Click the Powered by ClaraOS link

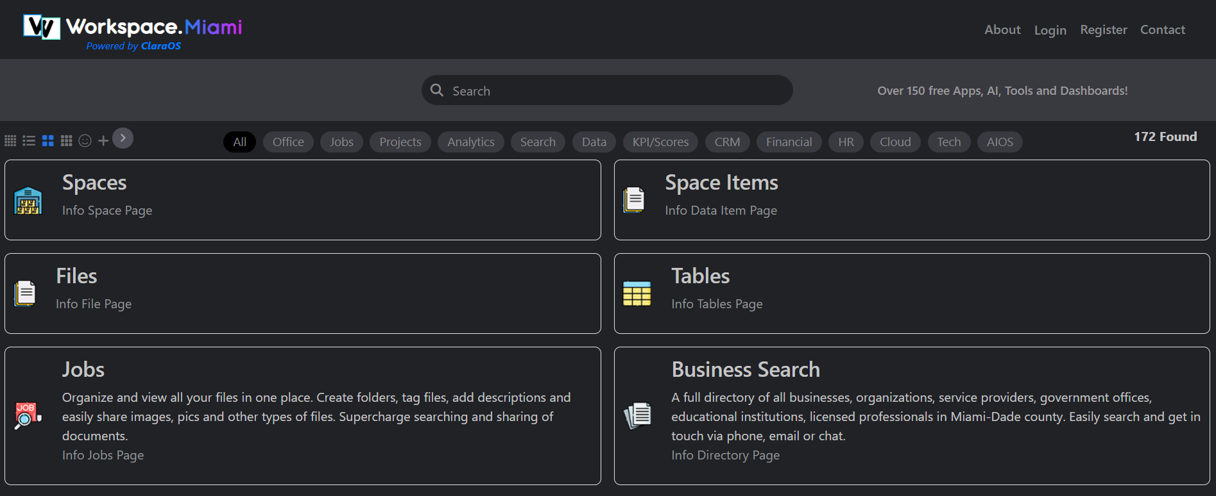click(133, 46)
